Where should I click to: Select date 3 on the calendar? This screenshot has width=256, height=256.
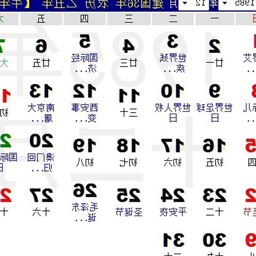click(x=173, y=41)
